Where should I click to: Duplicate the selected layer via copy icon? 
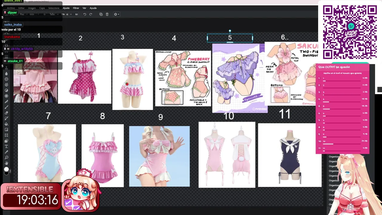point(101,14)
